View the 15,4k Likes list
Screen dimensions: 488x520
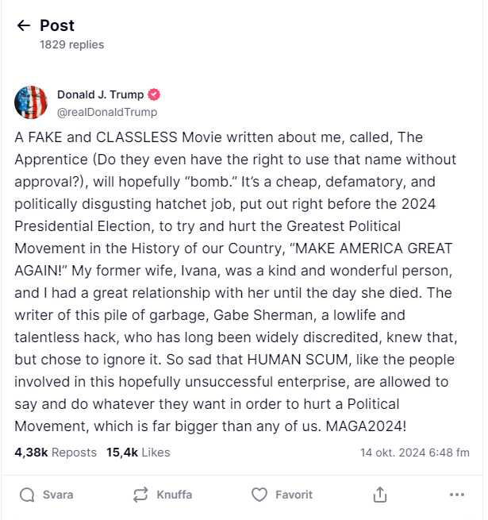tap(138, 453)
